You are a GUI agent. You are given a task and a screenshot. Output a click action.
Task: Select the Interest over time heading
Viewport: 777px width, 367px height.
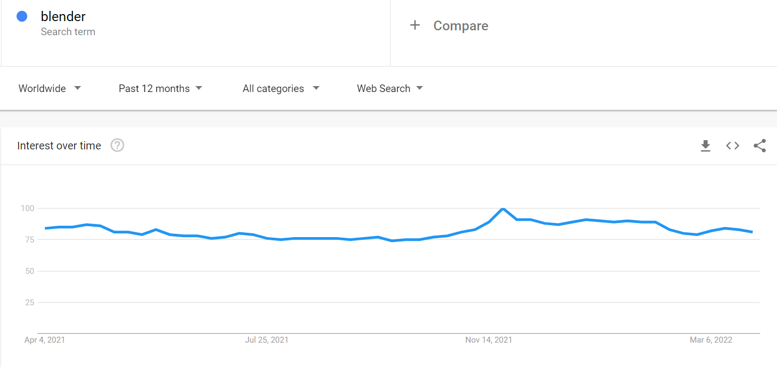pos(59,146)
